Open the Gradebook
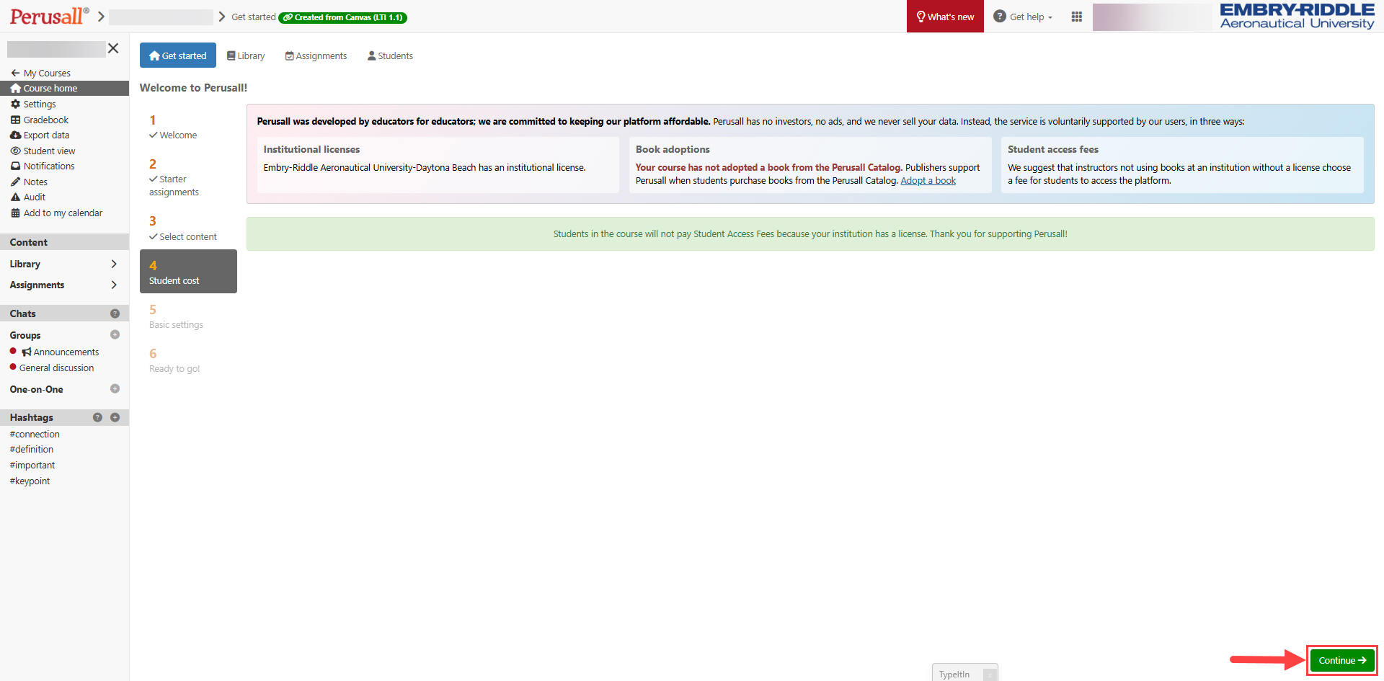The image size is (1384, 681). pyautogui.click(x=40, y=120)
